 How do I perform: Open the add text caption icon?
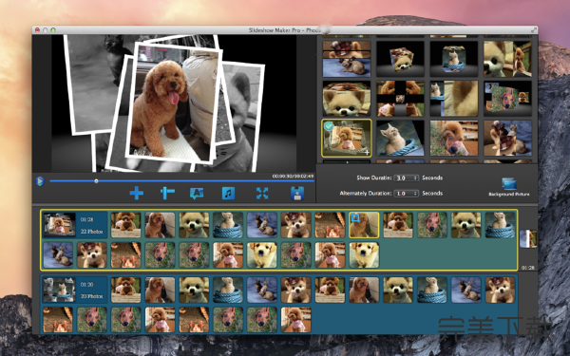tap(197, 194)
